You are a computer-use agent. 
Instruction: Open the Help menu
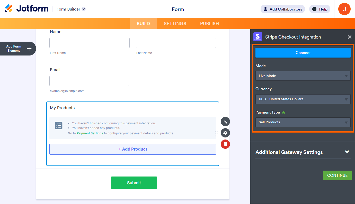[320, 9]
